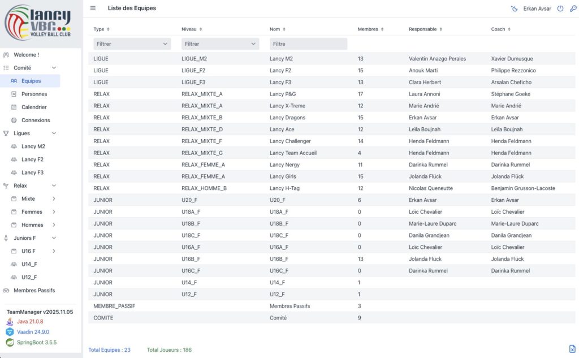Collapse the Ligues section in the sidebar
The width and height of the screenshot is (579, 358).
point(54,133)
